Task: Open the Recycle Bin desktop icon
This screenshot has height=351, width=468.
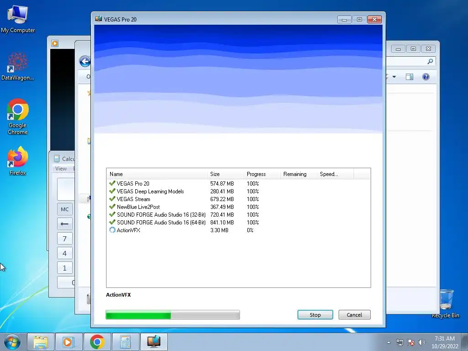Action: [446, 303]
